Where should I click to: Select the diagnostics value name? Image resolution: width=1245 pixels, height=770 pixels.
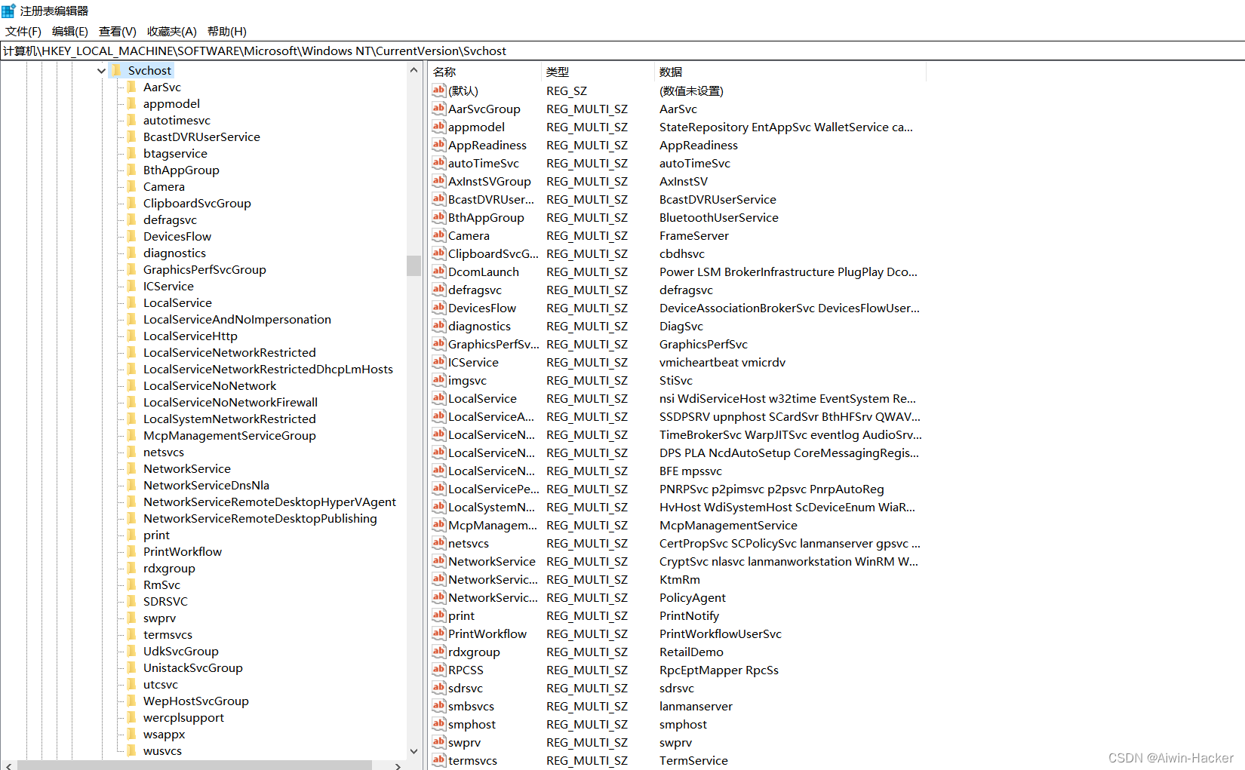(479, 326)
